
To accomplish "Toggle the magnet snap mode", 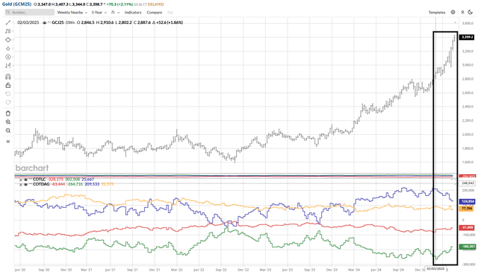I will (8, 77).
